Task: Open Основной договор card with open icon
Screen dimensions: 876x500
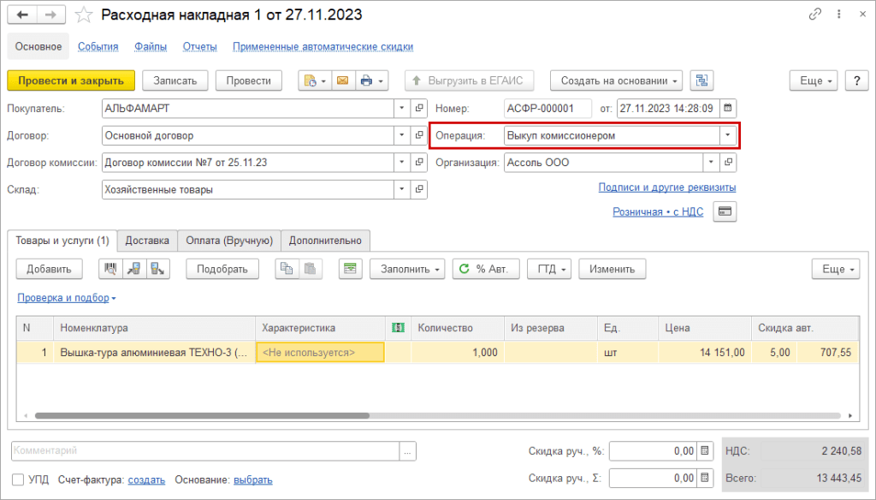Action: [x=419, y=135]
